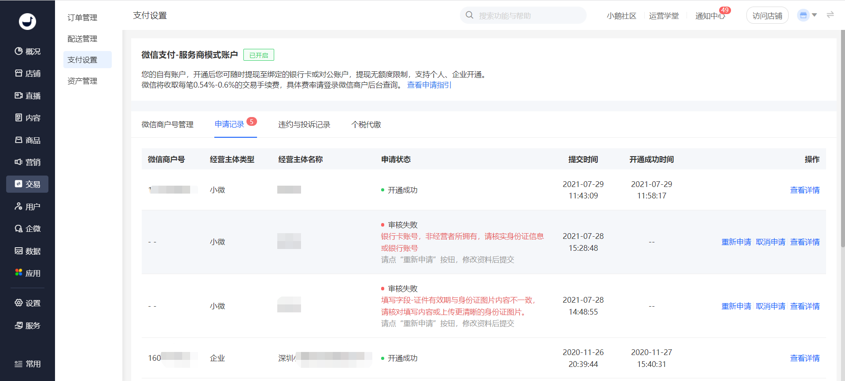Open the 查看申请指引 link

coord(429,85)
